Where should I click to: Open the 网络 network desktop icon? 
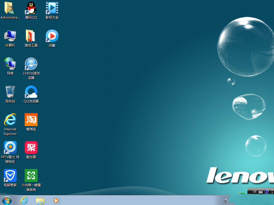point(10,64)
